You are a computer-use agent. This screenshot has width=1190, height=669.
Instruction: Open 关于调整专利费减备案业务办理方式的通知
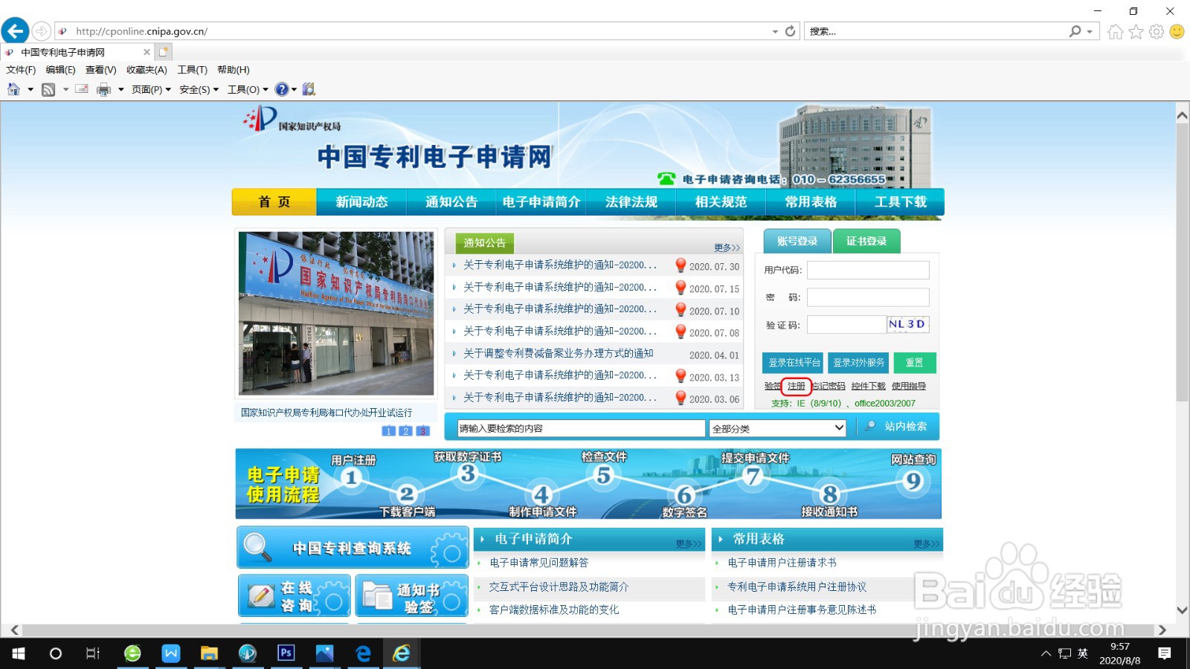pyautogui.click(x=559, y=354)
